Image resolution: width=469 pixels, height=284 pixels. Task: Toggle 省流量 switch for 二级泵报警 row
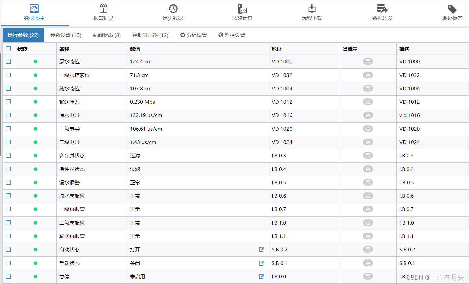coord(368,223)
